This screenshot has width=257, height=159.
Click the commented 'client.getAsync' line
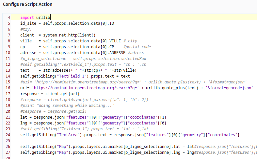click(x=84, y=100)
